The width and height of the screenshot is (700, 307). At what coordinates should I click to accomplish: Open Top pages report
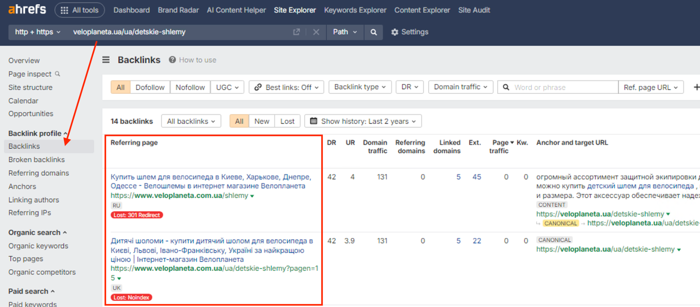[26, 259]
